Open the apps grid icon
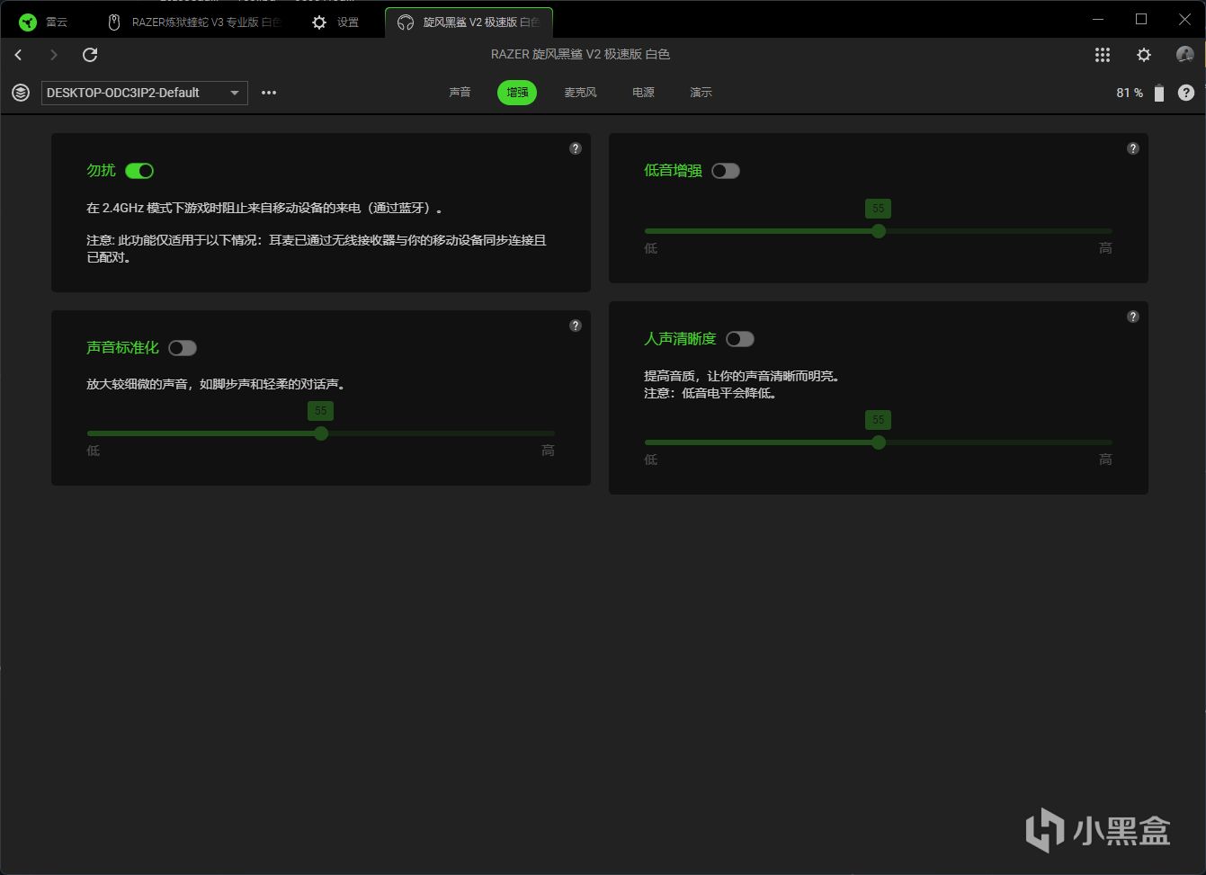 tap(1103, 55)
